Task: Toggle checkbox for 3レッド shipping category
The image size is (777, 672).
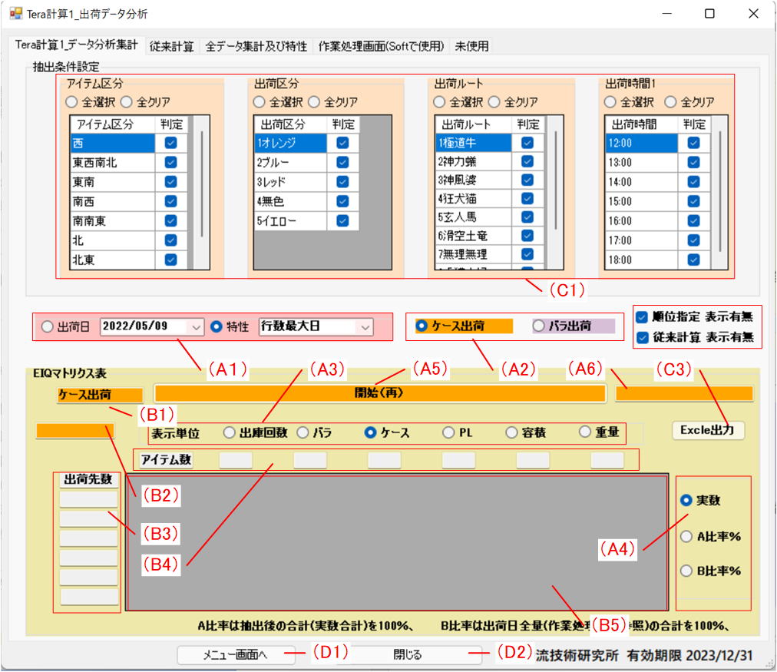Action: 342,182
